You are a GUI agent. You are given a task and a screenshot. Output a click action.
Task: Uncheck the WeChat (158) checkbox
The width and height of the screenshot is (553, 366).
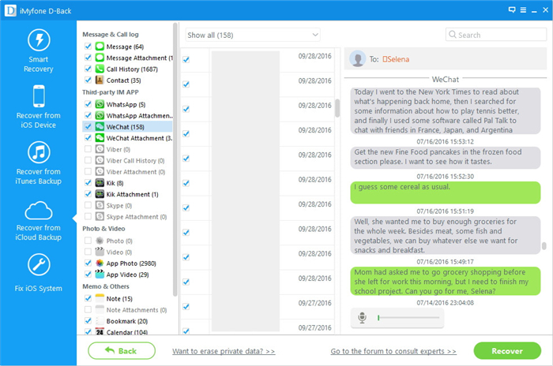click(x=88, y=126)
